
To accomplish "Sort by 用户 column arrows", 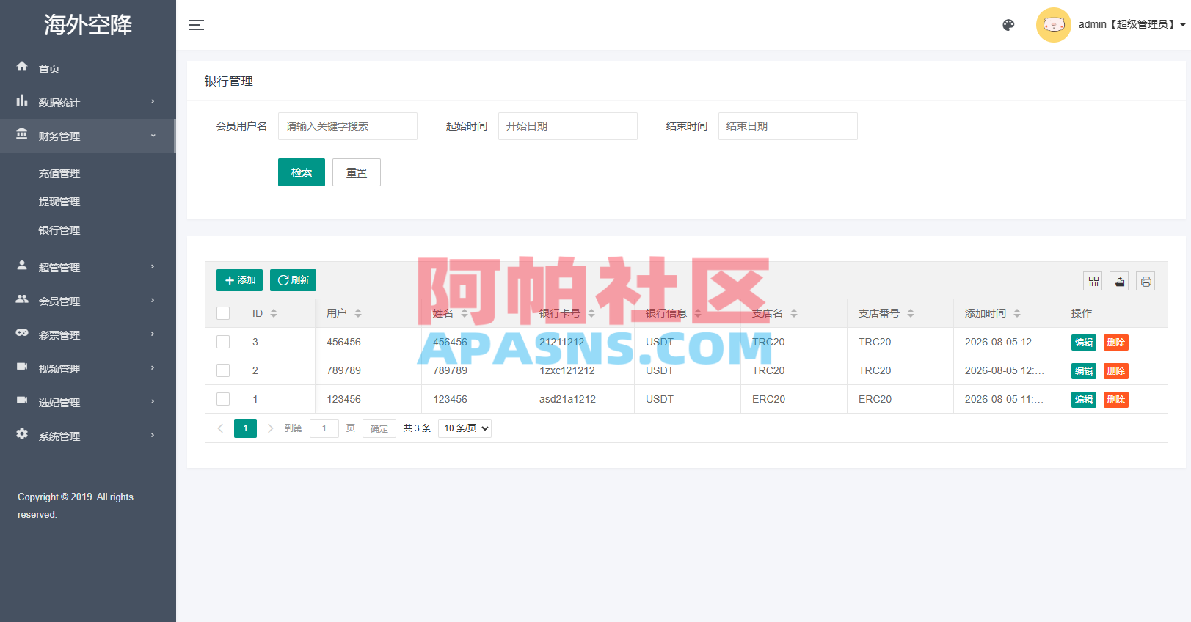I will 358,313.
